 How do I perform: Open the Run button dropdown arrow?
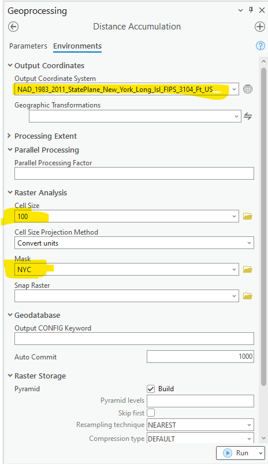(x=260, y=453)
